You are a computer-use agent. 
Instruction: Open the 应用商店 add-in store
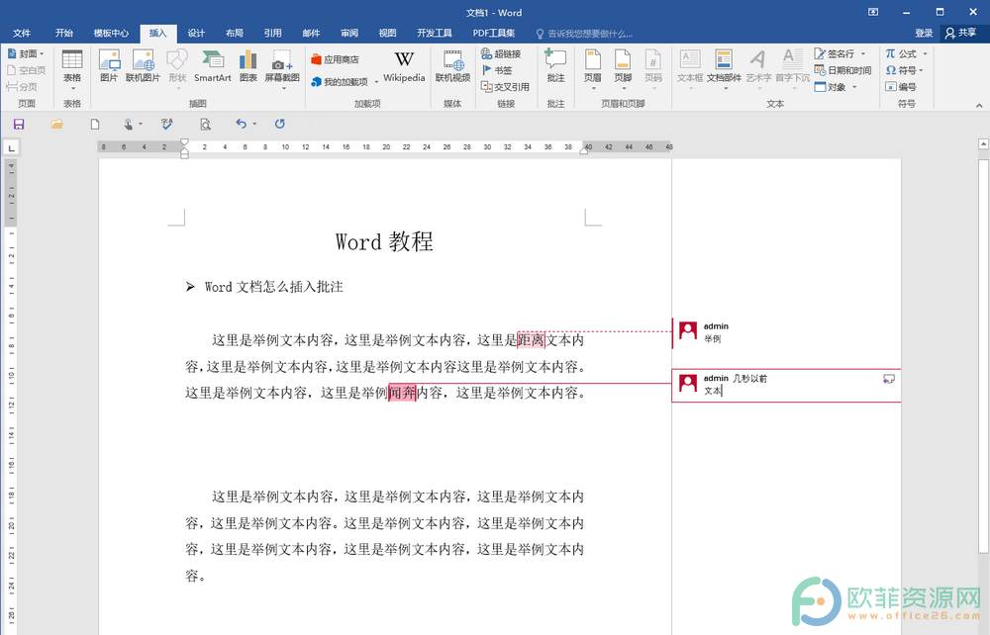(336, 59)
